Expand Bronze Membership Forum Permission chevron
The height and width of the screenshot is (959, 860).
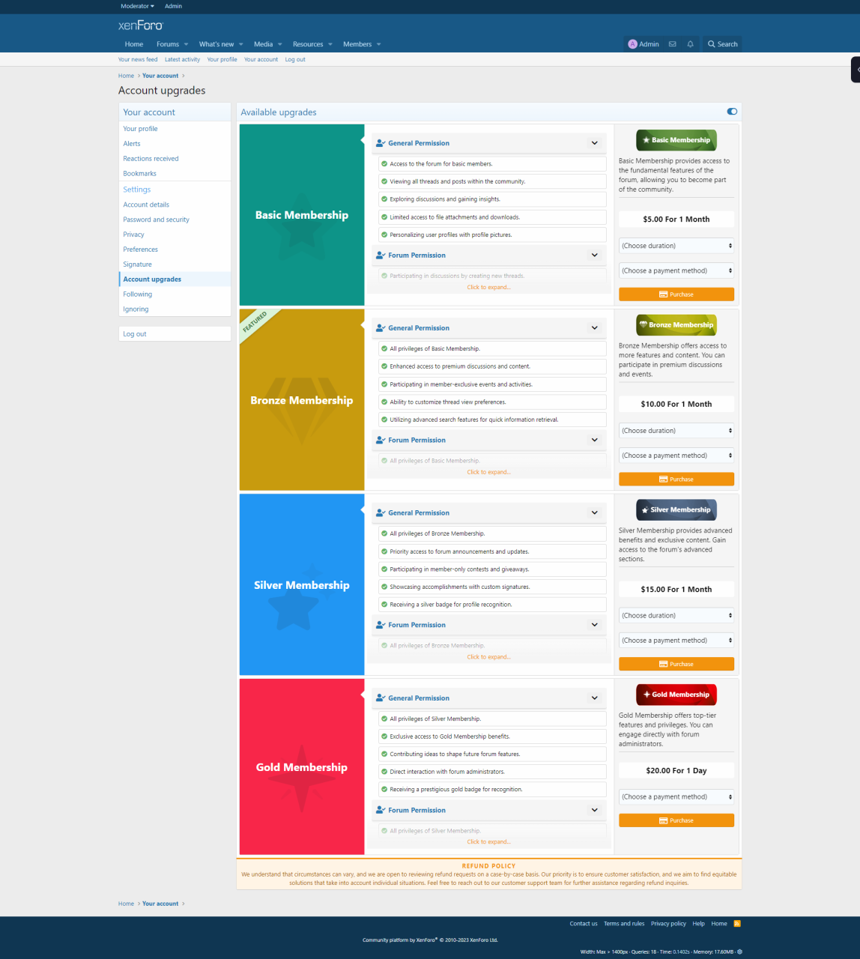(594, 441)
